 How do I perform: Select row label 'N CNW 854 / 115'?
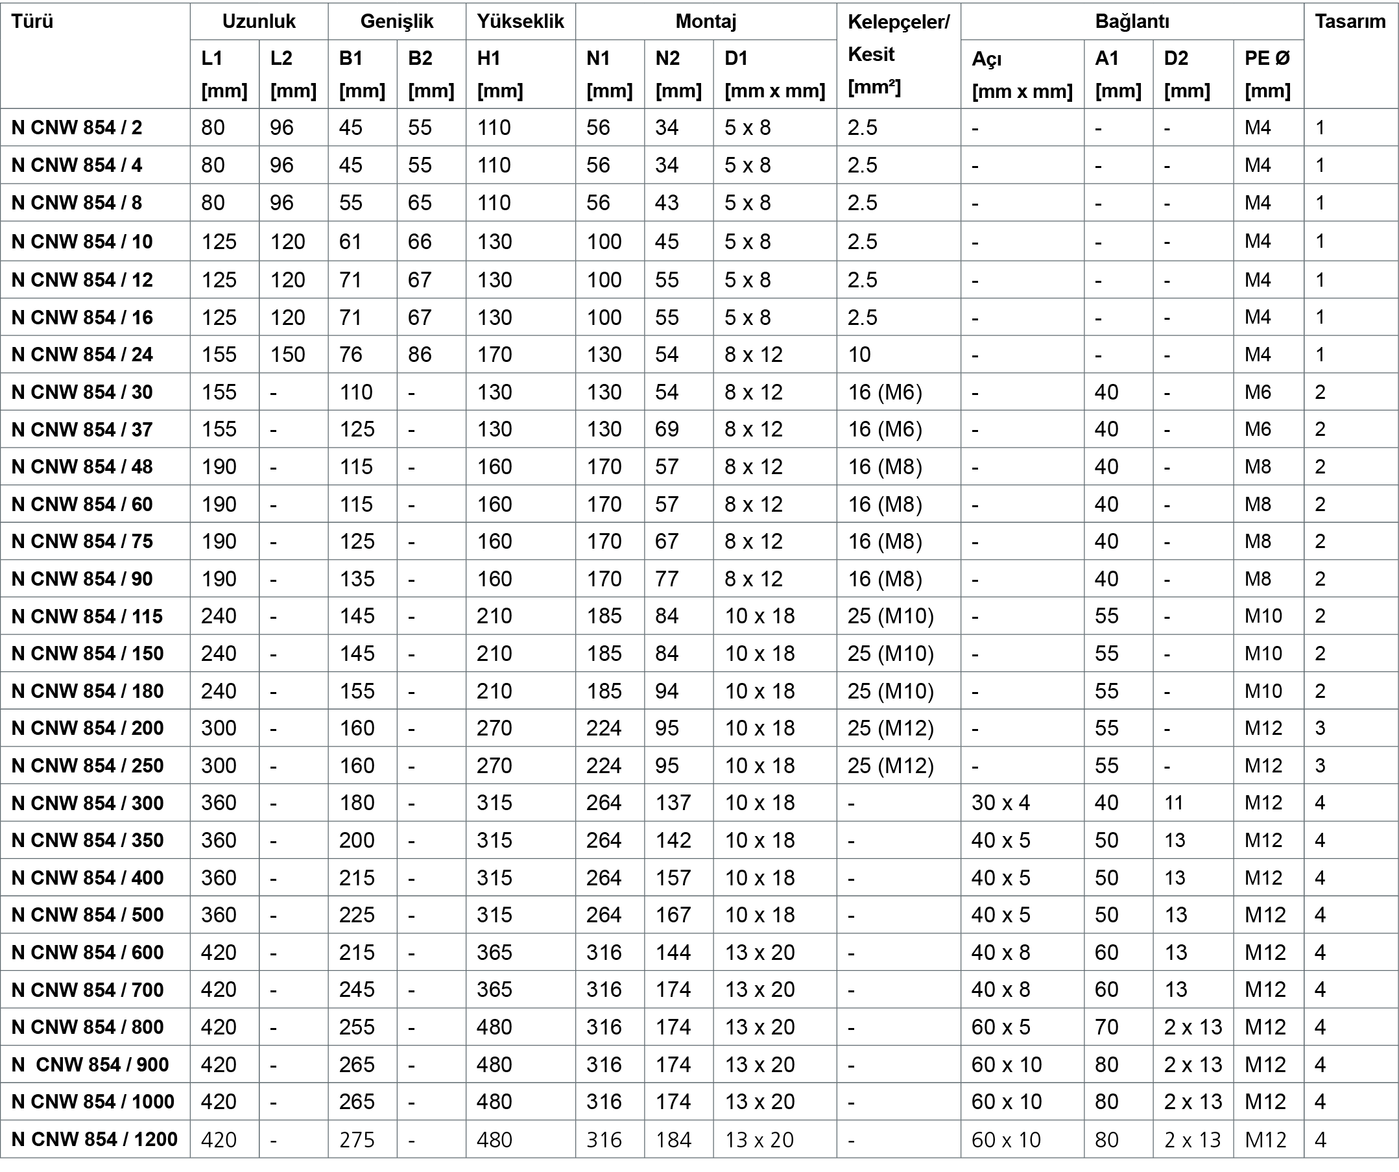pos(88,616)
